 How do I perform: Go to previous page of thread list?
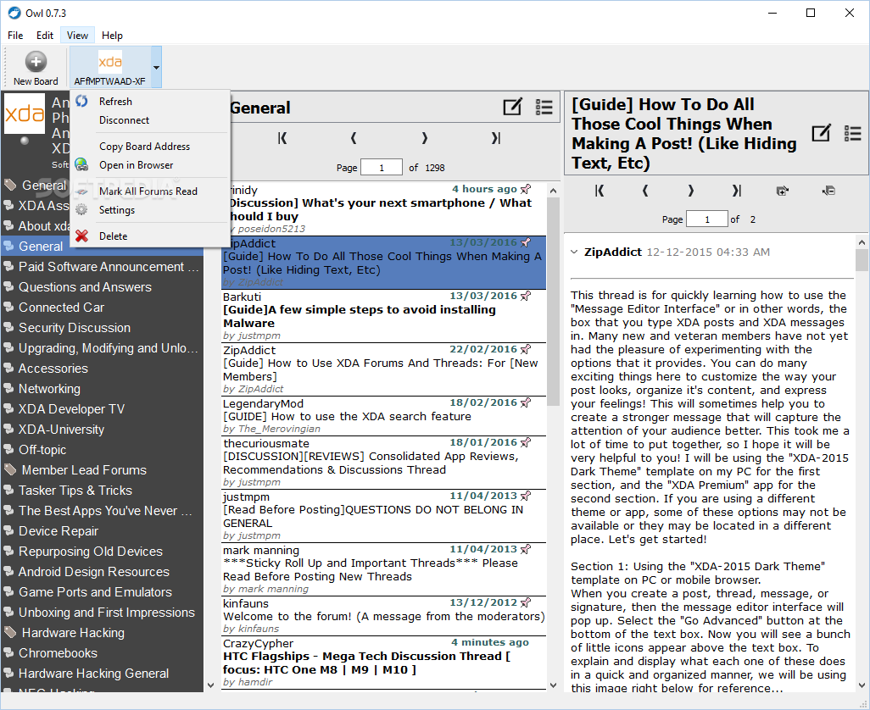[x=354, y=138]
